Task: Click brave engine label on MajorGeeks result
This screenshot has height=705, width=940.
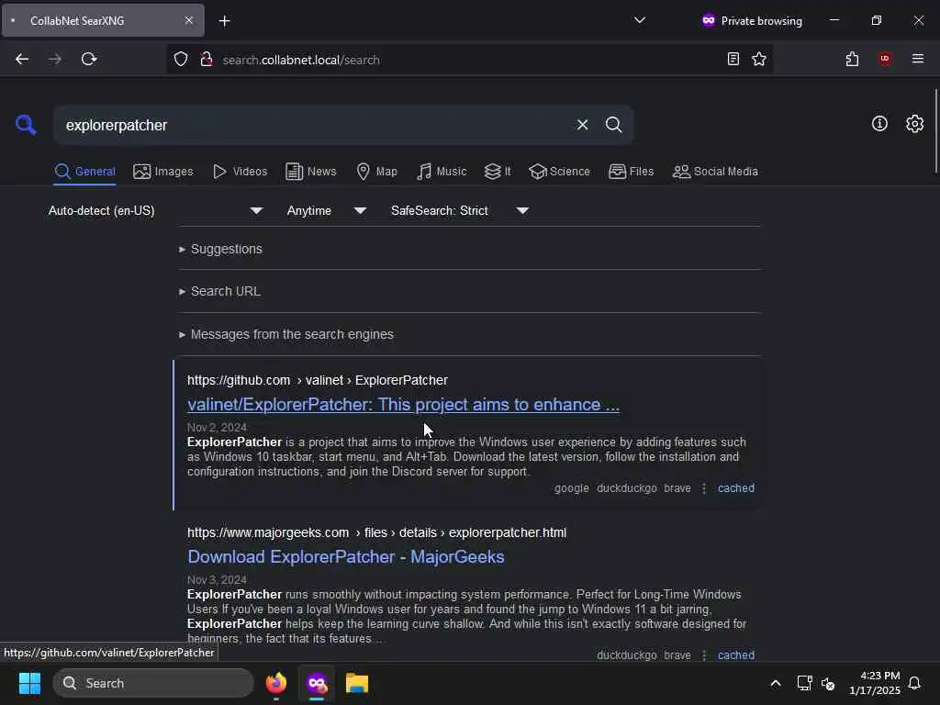Action: [x=677, y=655]
